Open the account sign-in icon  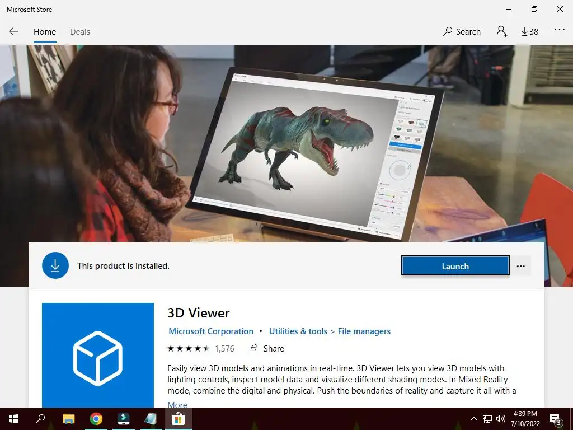[x=502, y=31]
